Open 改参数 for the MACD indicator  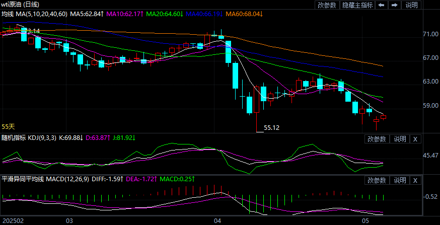tap(376, 180)
